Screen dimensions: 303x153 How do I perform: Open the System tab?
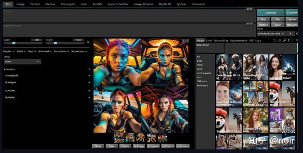tap(181, 4)
